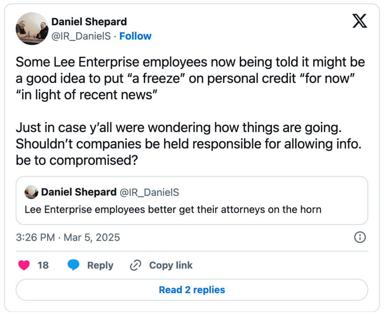Follow @IR_DanielS account
The width and height of the screenshot is (386, 316).
[135, 36]
